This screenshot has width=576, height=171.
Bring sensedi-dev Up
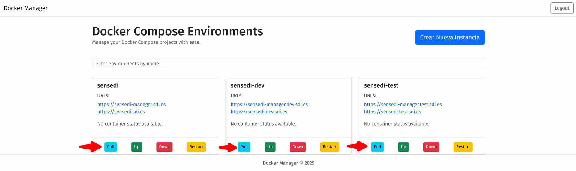coord(270,147)
